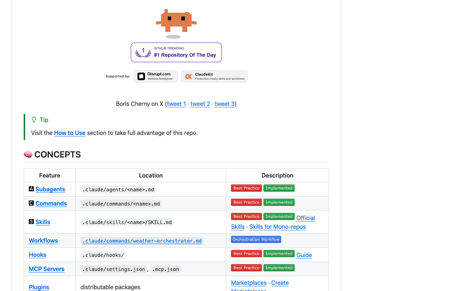
Task: Click the Commands 'C' icon
Action: coord(31,203)
